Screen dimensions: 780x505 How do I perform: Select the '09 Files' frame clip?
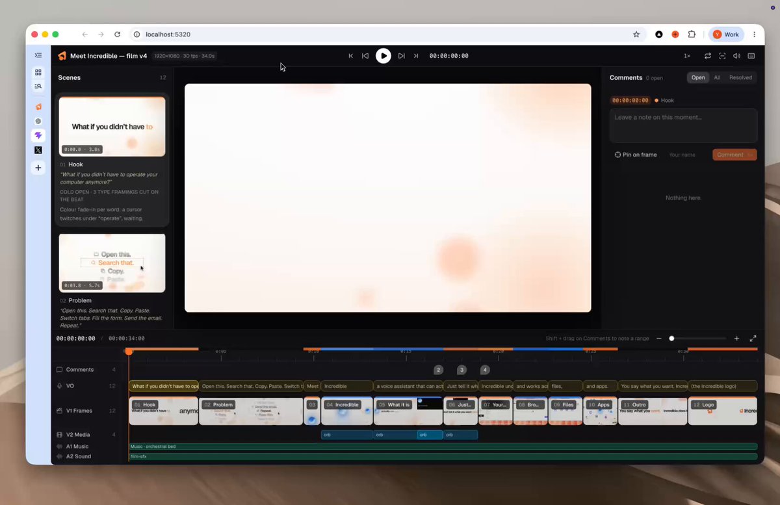point(565,411)
